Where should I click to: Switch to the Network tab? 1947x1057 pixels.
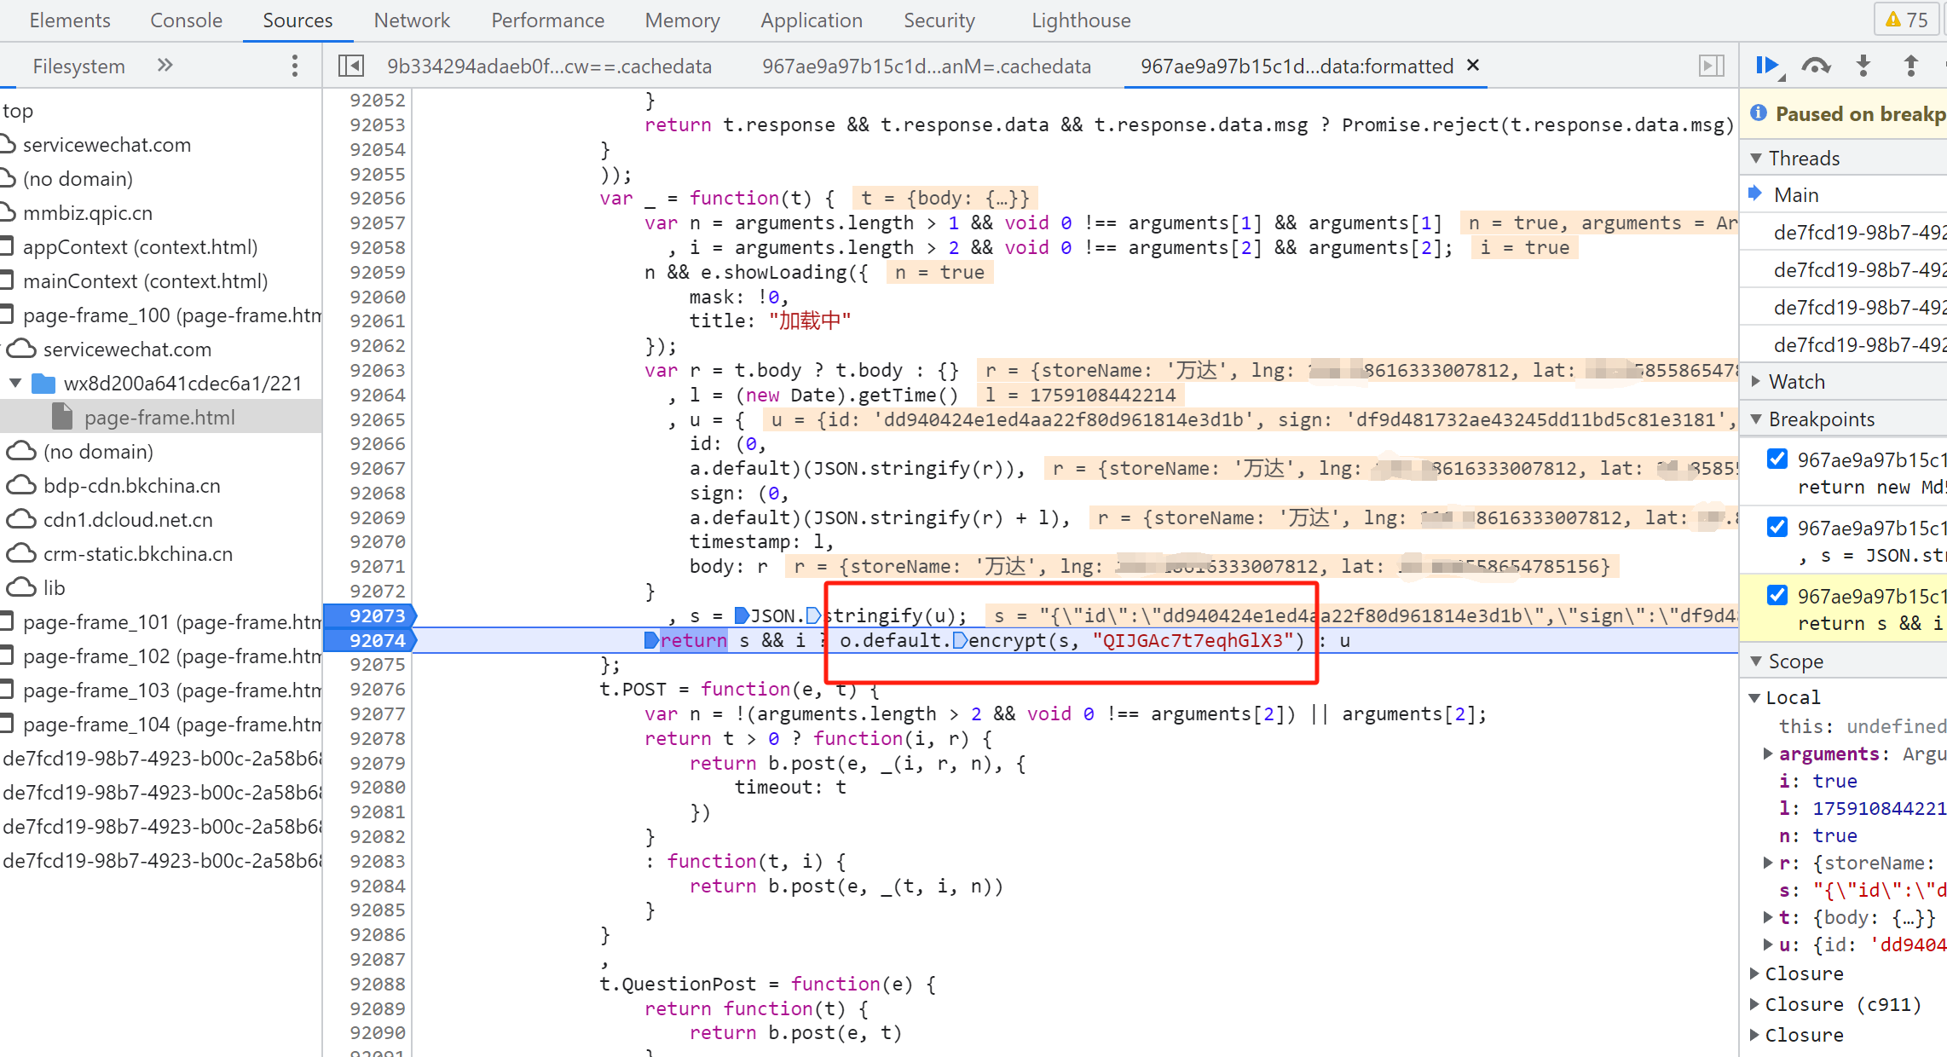pyautogui.click(x=412, y=20)
